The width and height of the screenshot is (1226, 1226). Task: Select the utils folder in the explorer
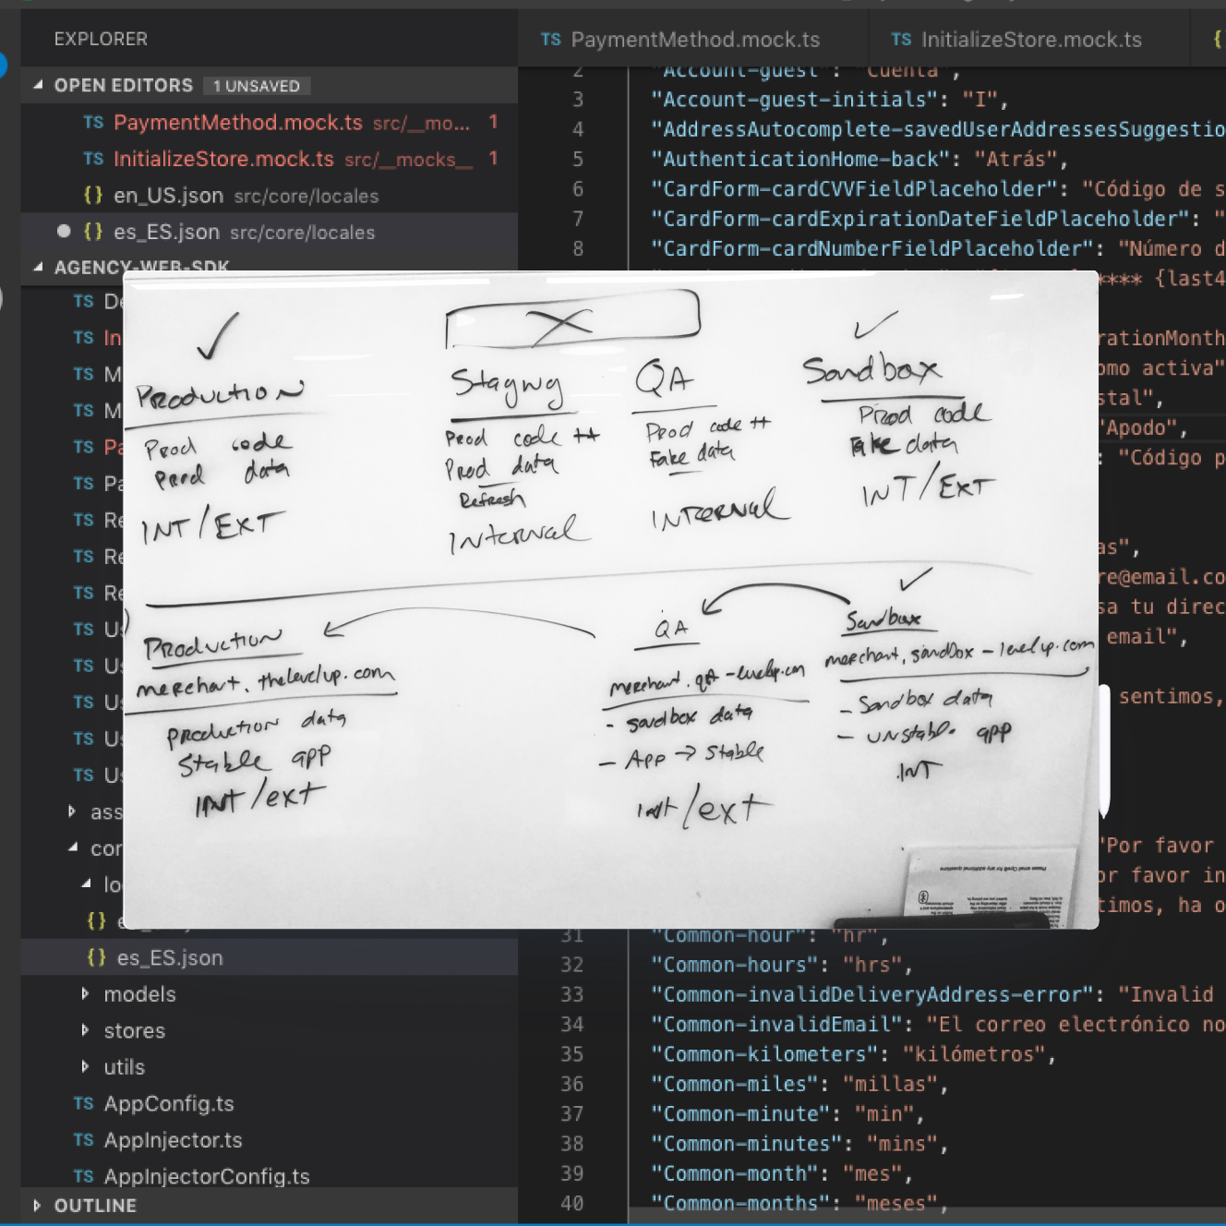coord(124,1067)
